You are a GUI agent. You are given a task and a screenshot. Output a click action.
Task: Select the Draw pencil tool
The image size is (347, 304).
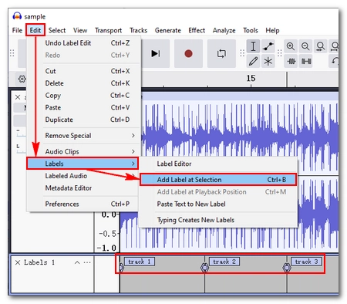pos(253,61)
